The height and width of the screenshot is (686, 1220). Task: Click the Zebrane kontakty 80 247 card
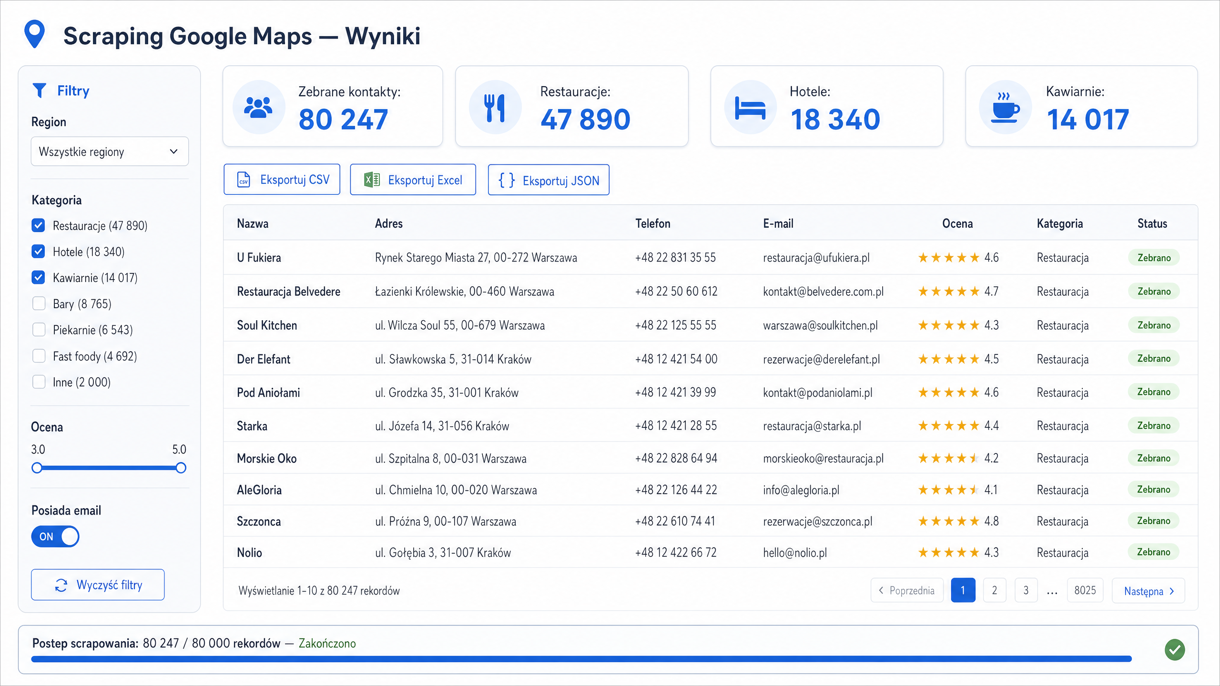333,106
